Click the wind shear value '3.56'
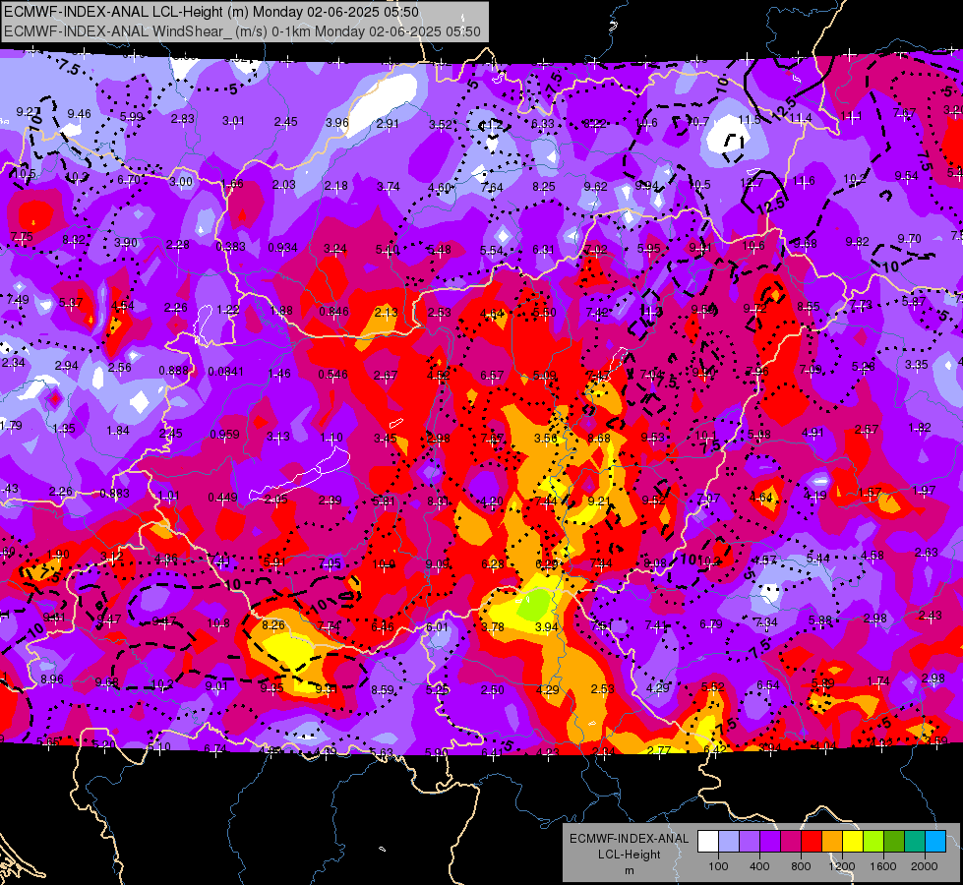Image resolution: width=963 pixels, height=885 pixels. [545, 438]
